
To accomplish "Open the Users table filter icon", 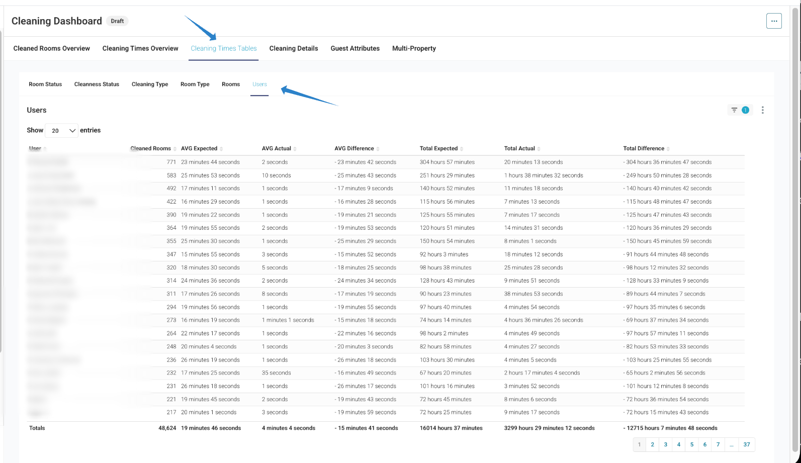I will [734, 110].
